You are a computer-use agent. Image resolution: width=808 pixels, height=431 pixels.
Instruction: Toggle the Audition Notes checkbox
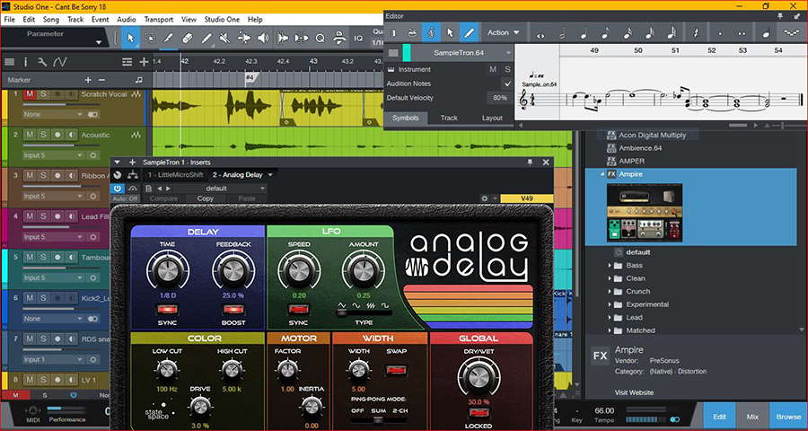(x=507, y=84)
